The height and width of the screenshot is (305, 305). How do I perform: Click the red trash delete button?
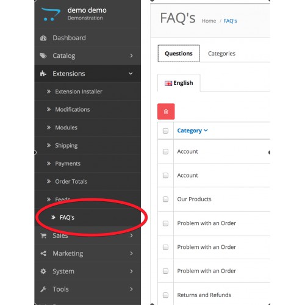(166, 112)
